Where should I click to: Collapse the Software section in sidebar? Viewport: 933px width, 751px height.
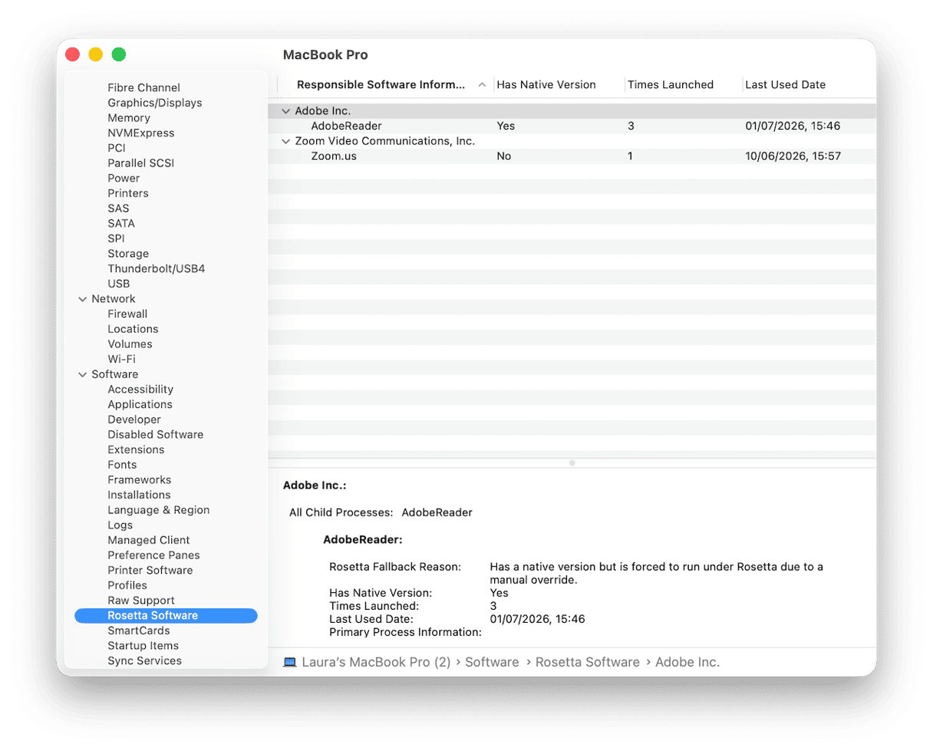coord(83,374)
